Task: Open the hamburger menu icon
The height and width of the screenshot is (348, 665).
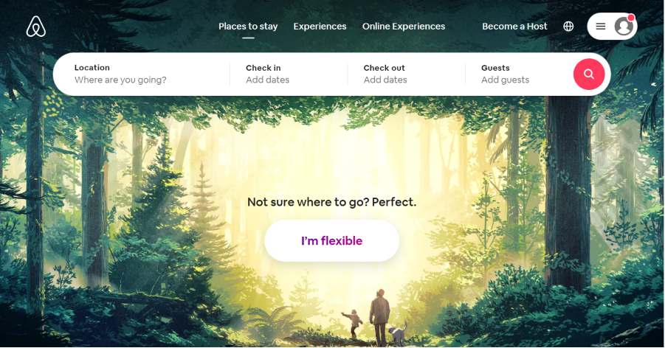Action: click(601, 27)
